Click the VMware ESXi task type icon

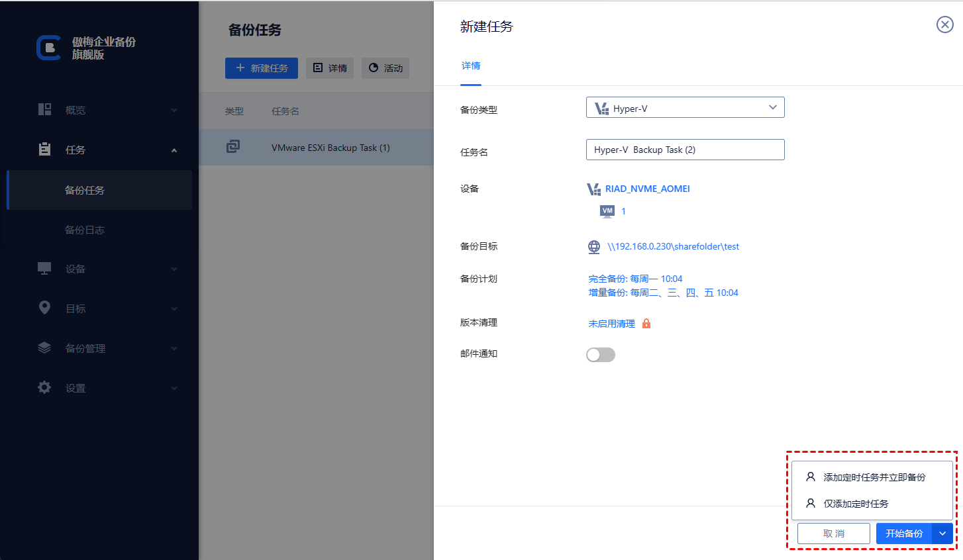(x=233, y=147)
